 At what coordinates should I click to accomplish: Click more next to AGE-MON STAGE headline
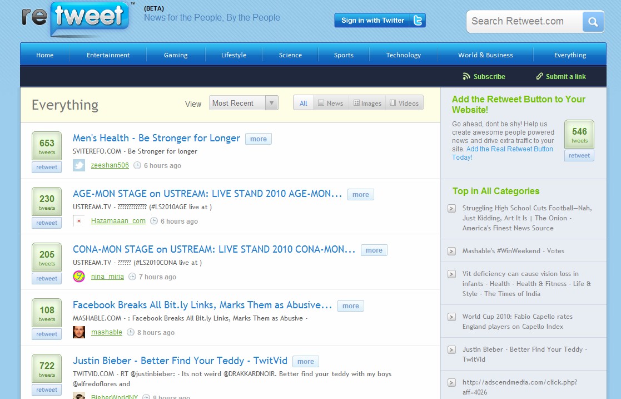pos(360,194)
